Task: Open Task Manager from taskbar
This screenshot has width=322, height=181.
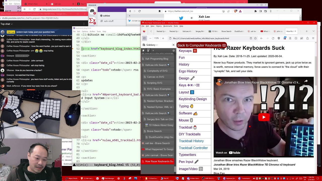Action: pos(107,178)
